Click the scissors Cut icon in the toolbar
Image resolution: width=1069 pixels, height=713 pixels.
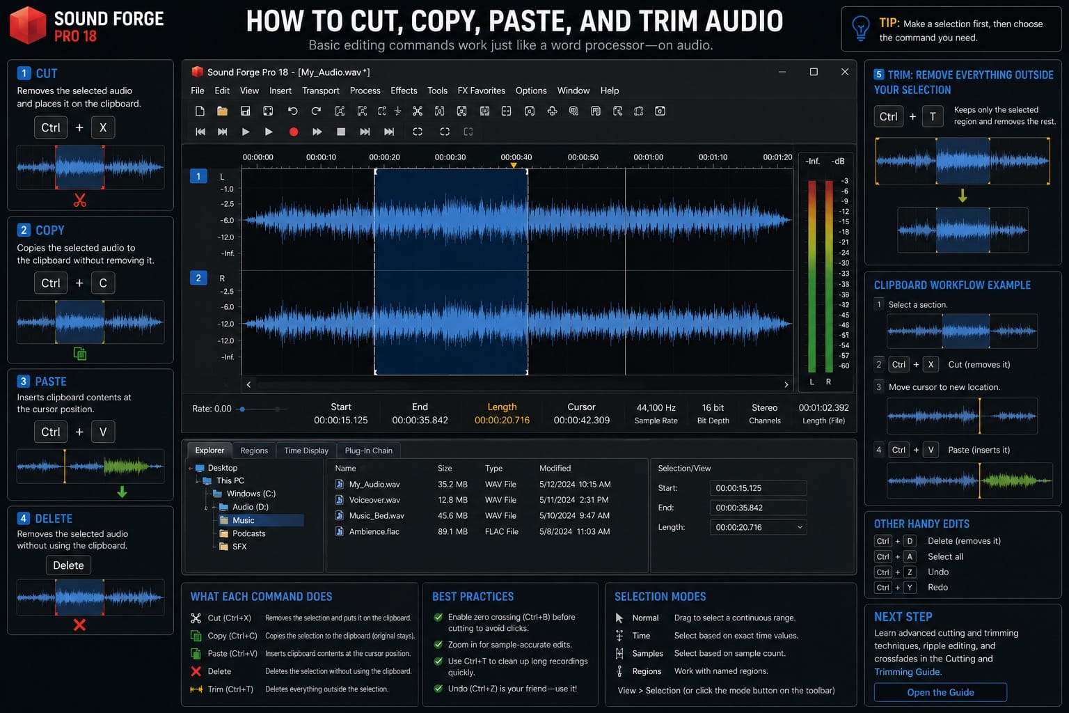click(x=418, y=111)
